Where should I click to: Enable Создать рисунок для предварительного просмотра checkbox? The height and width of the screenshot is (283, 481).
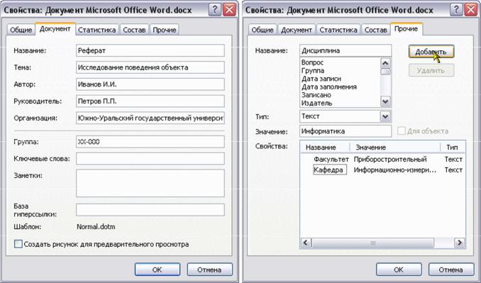18,244
